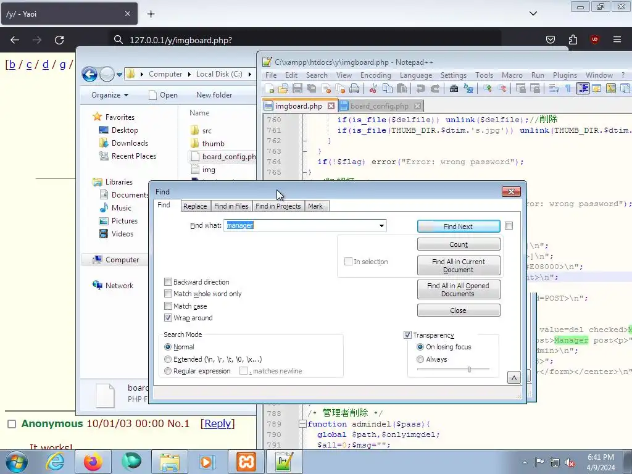Click the Redo icon in Notepad++ toolbar

coord(435,88)
